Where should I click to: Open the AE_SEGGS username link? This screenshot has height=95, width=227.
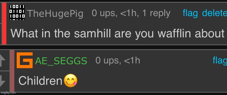coord(61,61)
